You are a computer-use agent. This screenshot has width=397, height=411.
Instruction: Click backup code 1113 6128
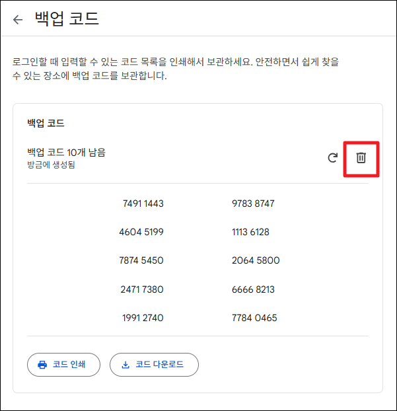(x=250, y=232)
